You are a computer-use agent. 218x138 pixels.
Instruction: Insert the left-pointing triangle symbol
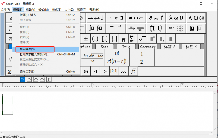pos(95,71)
